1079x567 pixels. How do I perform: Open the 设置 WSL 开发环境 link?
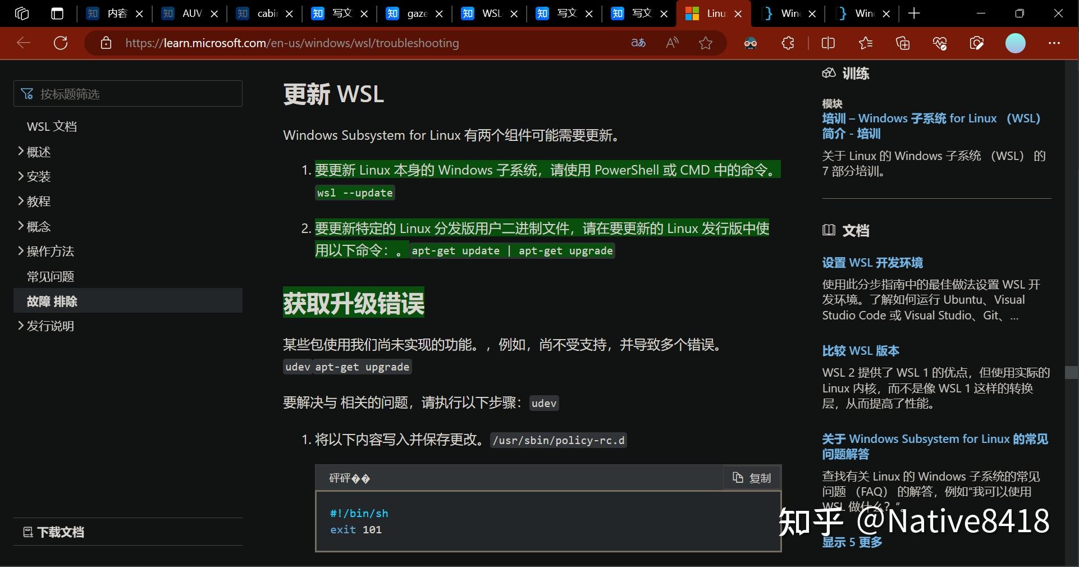point(871,262)
